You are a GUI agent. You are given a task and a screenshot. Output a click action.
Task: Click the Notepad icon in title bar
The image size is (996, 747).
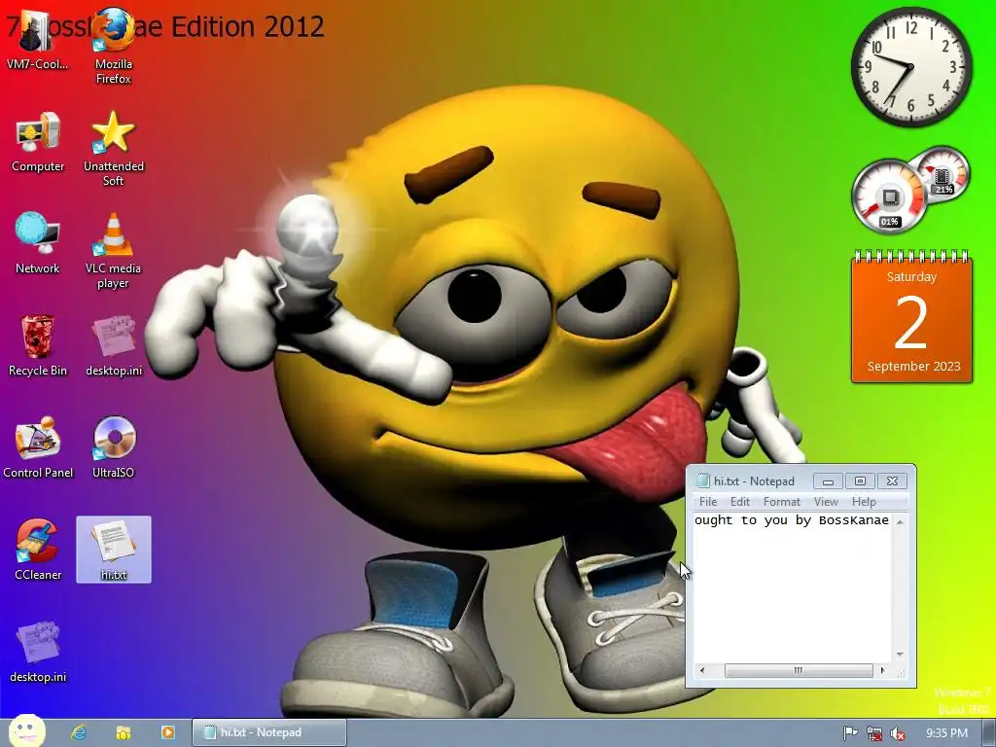tap(702, 480)
